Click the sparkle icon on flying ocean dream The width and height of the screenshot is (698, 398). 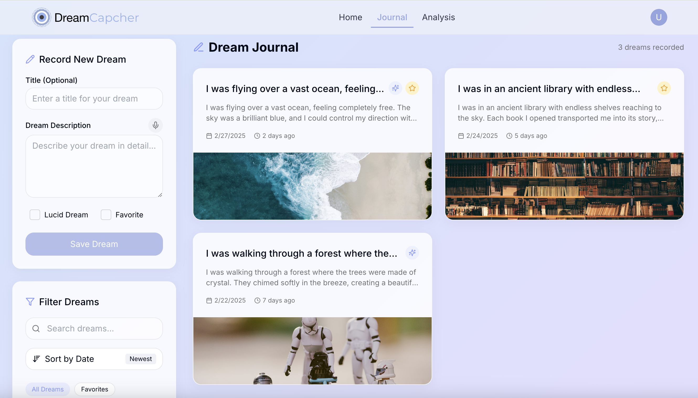click(395, 88)
